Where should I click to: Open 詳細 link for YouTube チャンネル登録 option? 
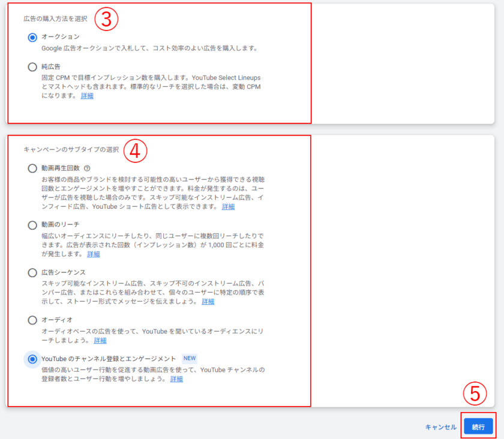[x=176, y=378]
